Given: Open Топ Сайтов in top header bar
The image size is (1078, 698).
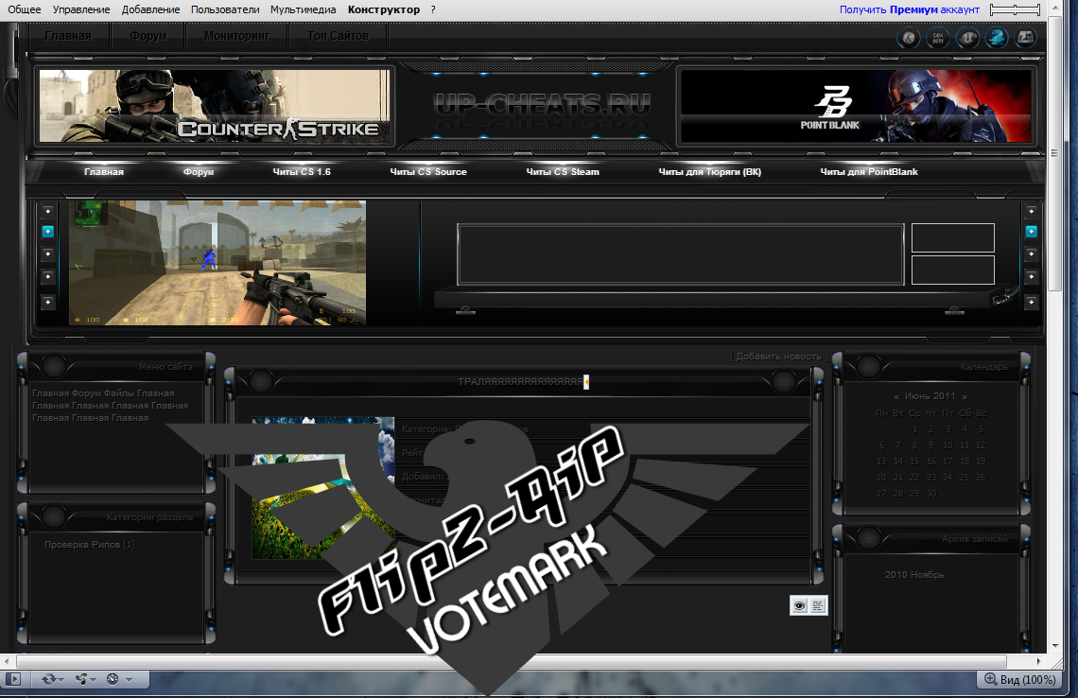Looking at the screenshot, I should 338,36.
